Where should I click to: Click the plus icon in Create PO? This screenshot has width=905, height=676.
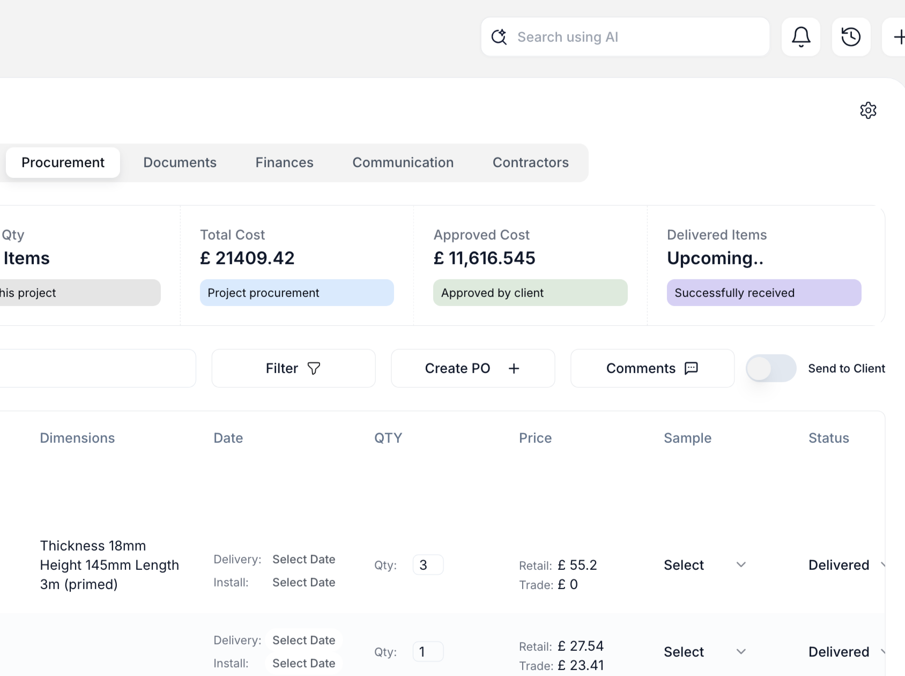[x=514, y=368]
